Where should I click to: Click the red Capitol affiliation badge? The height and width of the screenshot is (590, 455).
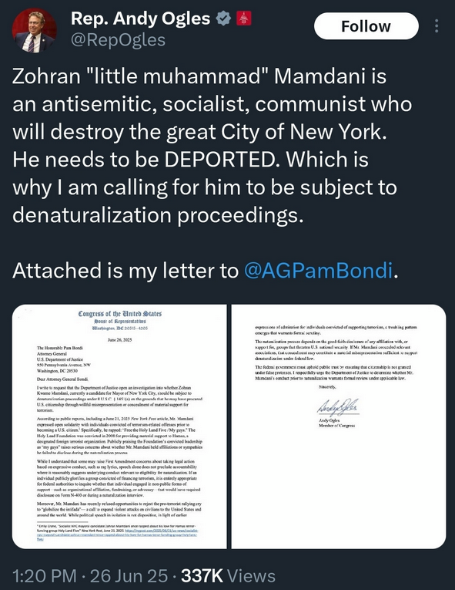[243, 18]
